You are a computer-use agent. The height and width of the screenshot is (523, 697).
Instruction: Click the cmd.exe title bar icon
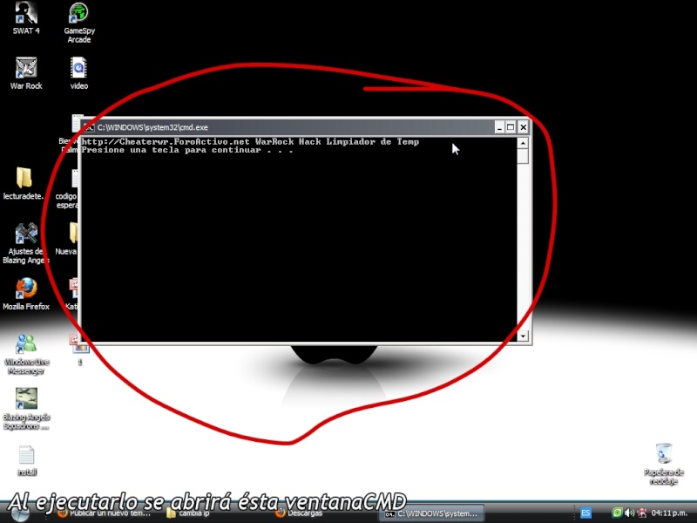(x=89, y=127)
